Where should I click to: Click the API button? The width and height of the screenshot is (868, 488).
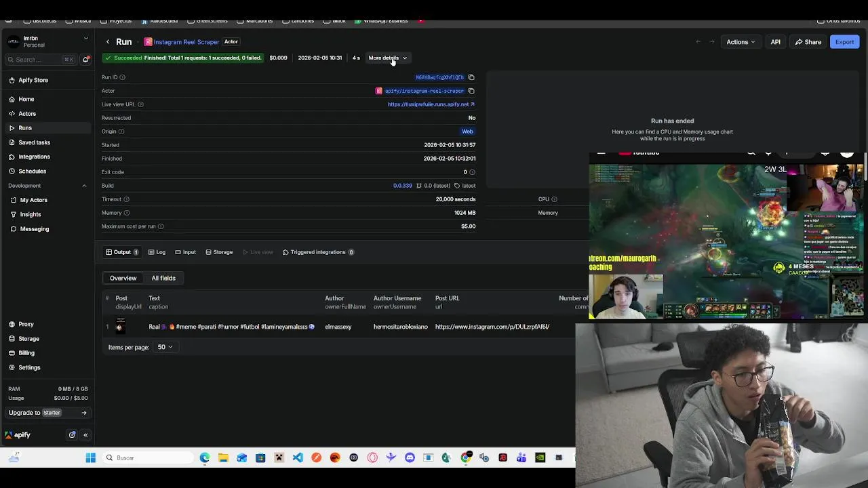(775, 42)
